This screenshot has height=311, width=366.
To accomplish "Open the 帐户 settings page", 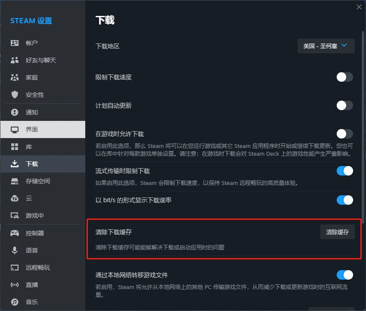I will [x=43, y=43].
